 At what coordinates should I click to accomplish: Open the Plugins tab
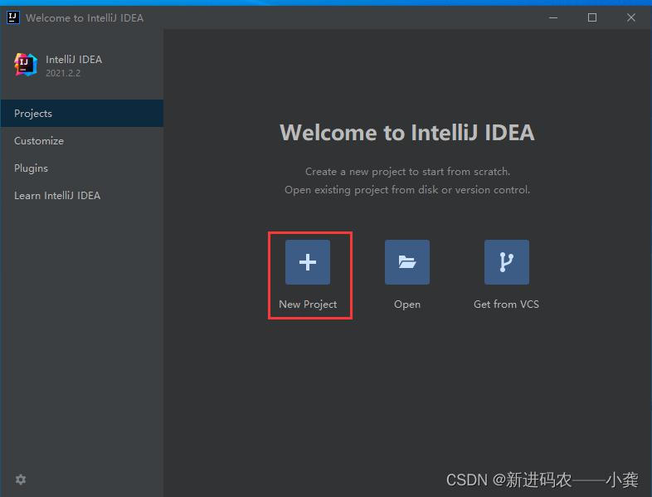click(x=82, y=168)
